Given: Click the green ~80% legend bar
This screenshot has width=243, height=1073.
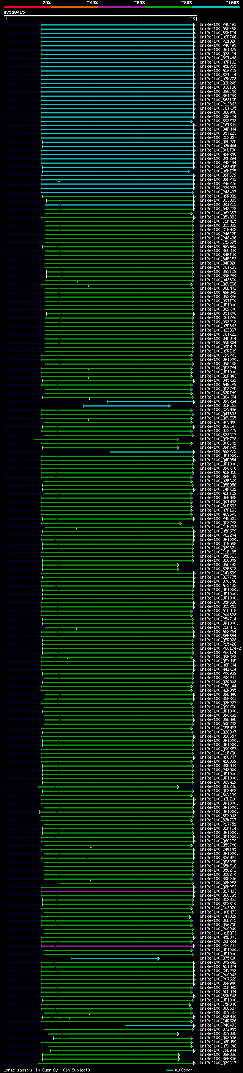Looking at the screenshot, I should point(169,7).
